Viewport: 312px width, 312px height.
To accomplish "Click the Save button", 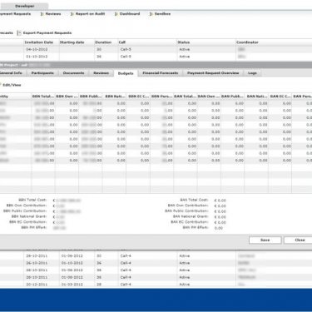I will pyautogui.click(x=265, y=240).
